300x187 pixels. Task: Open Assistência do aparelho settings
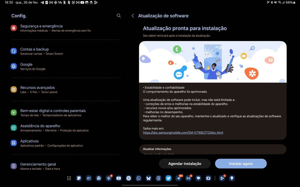click(x=66, y=128)
